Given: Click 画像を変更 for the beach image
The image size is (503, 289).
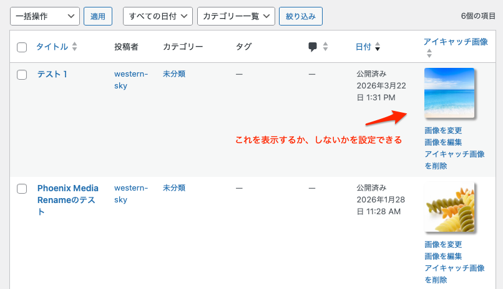Looking at the screenshot, I should (x=443, y=131).
